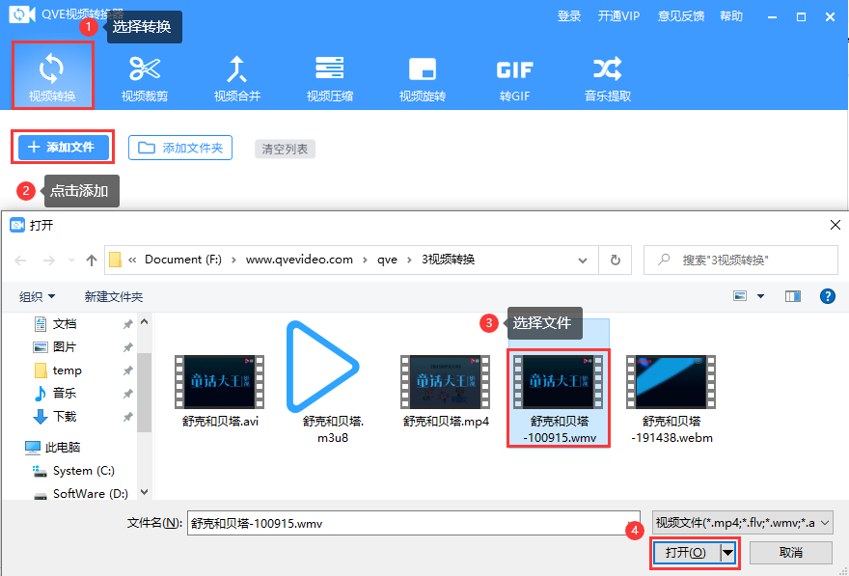849x576 pixels.
Task: Open the 音乐提取 music extract tool
Action: click(608, 78)
